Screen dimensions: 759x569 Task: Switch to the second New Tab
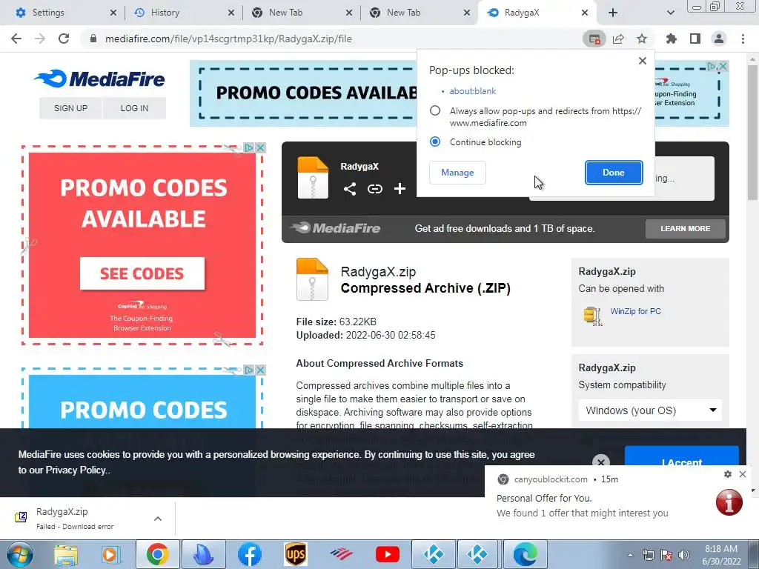420,13
